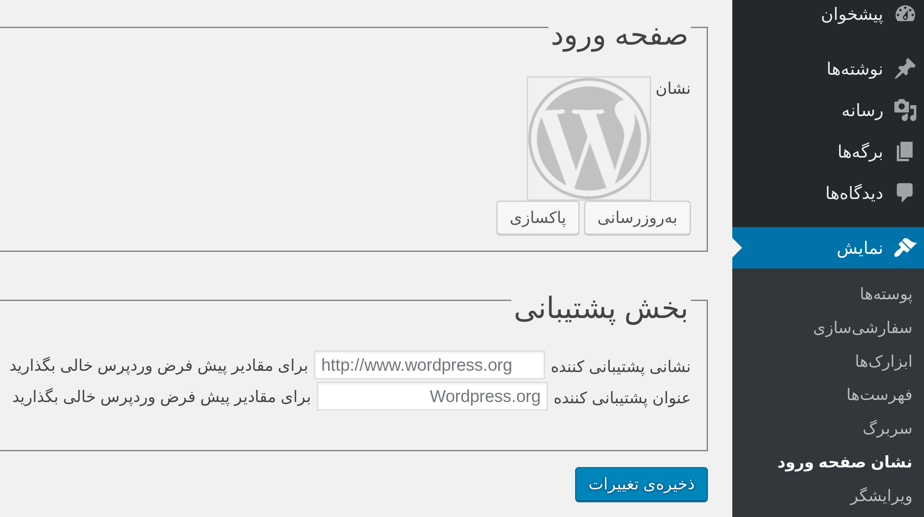The height and width of the screenshot is (517, 924).
Task: Open the ویرایشگر editor submenu
Action: [x=881, y=496]
